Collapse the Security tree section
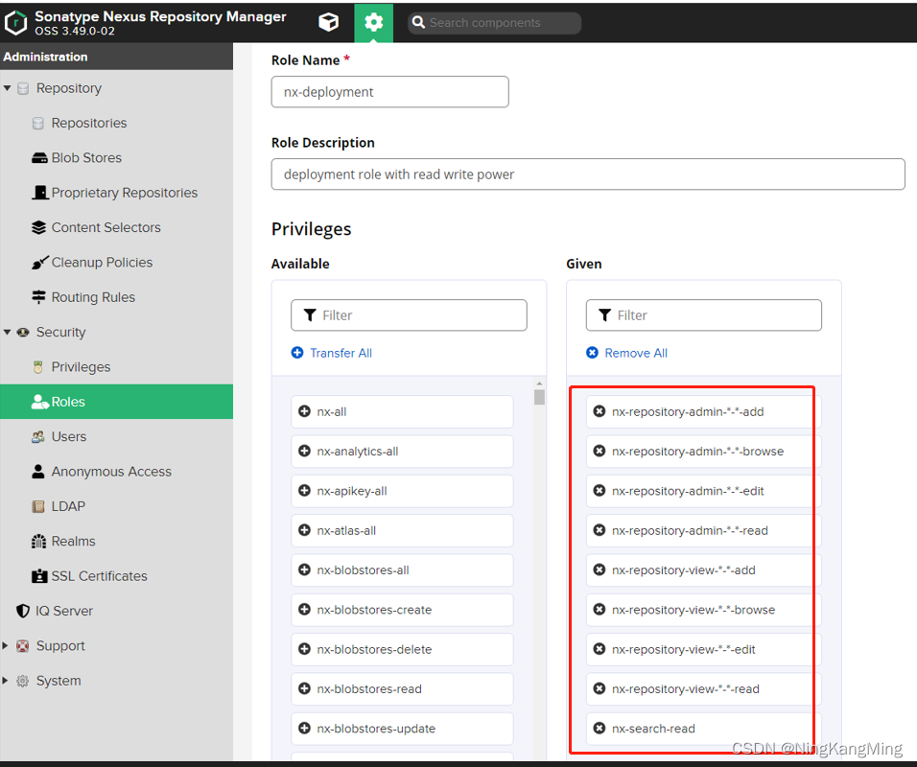Image resolution: width=917 pixels, height=767 pixels. click(7, 332)
